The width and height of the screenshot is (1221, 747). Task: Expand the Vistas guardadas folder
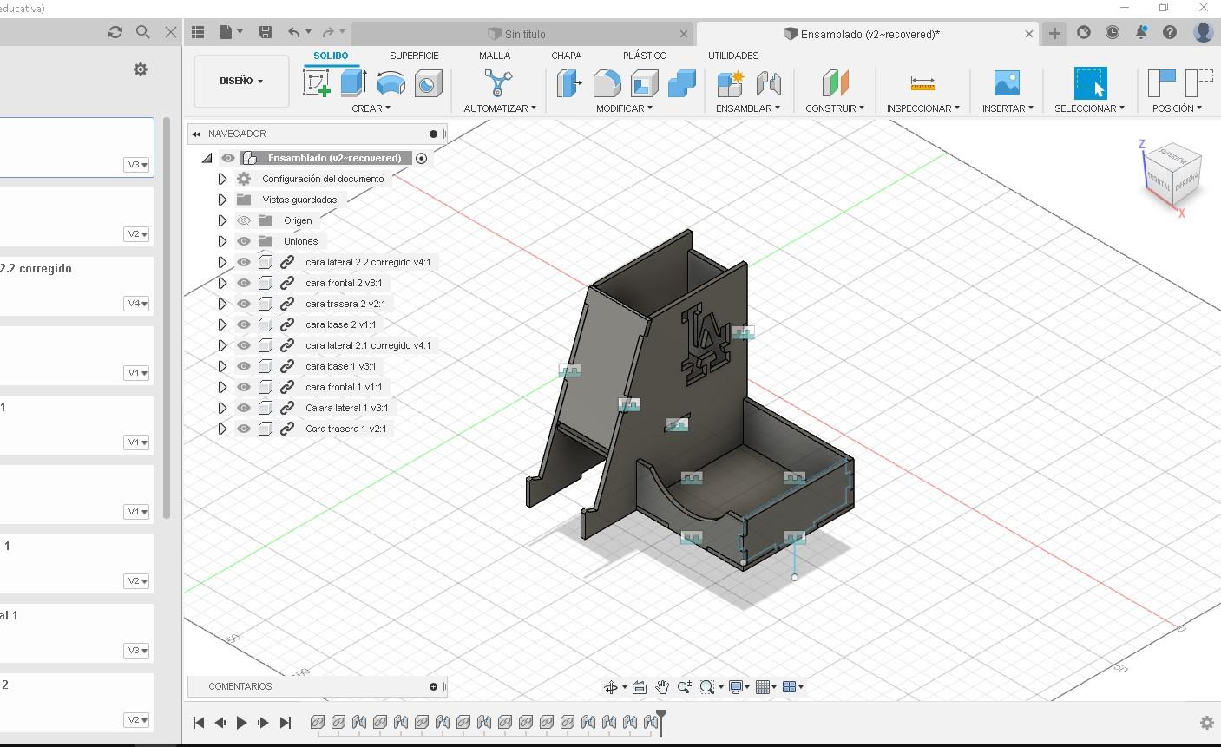click(222, 200)
